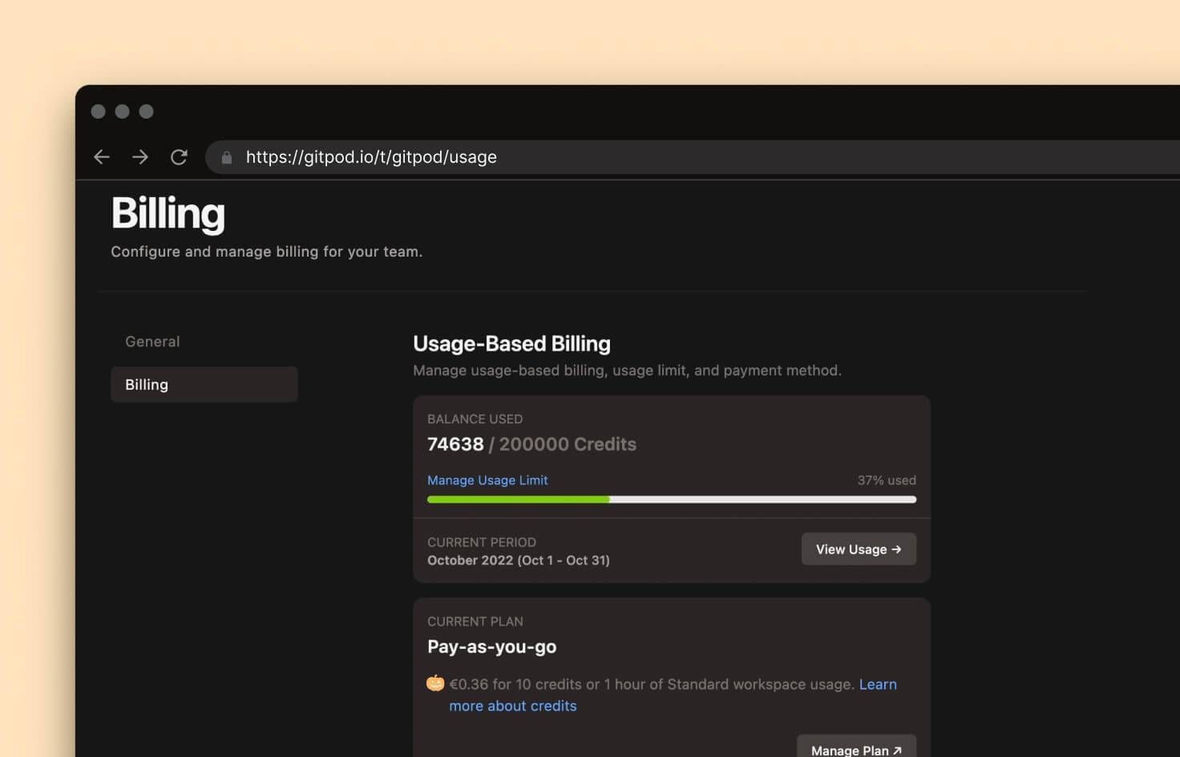Viewport: 1180px width, 757px height.
Task: Open the Manage Usage Limit link
Action: tap(487, 480)
